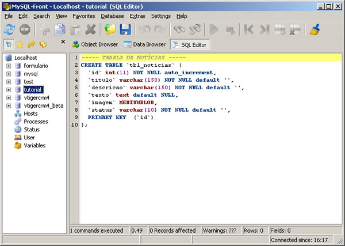Screen dimensions: 345x246
Task: Click the Last record icon
Action: click(x=264, y=29)
